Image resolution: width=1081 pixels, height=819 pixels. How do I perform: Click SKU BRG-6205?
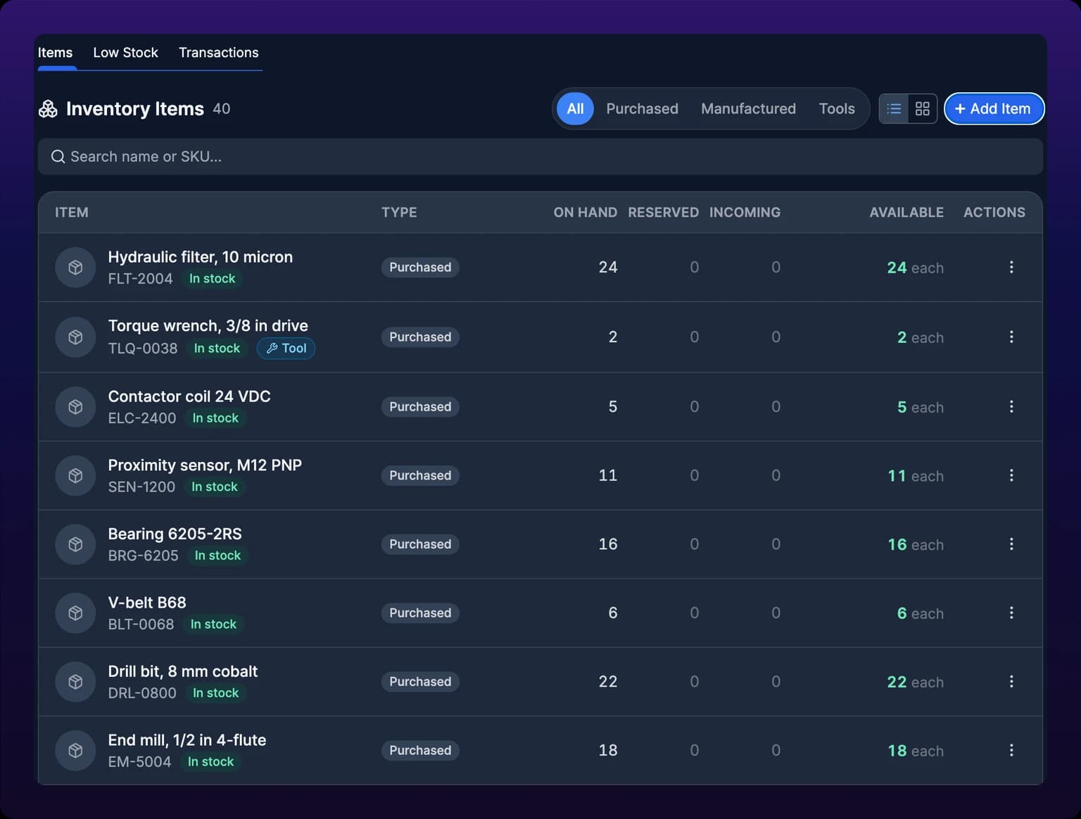coord(143,556)
